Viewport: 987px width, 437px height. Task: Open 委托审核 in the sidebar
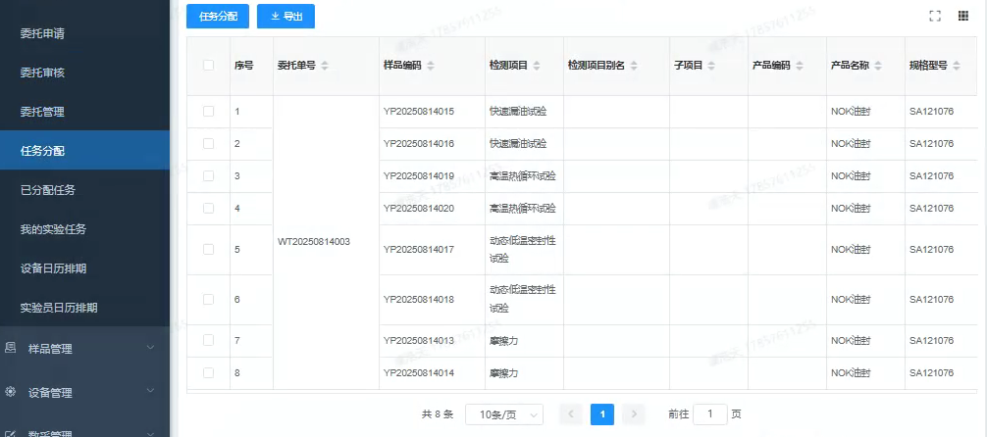[42, 73]
